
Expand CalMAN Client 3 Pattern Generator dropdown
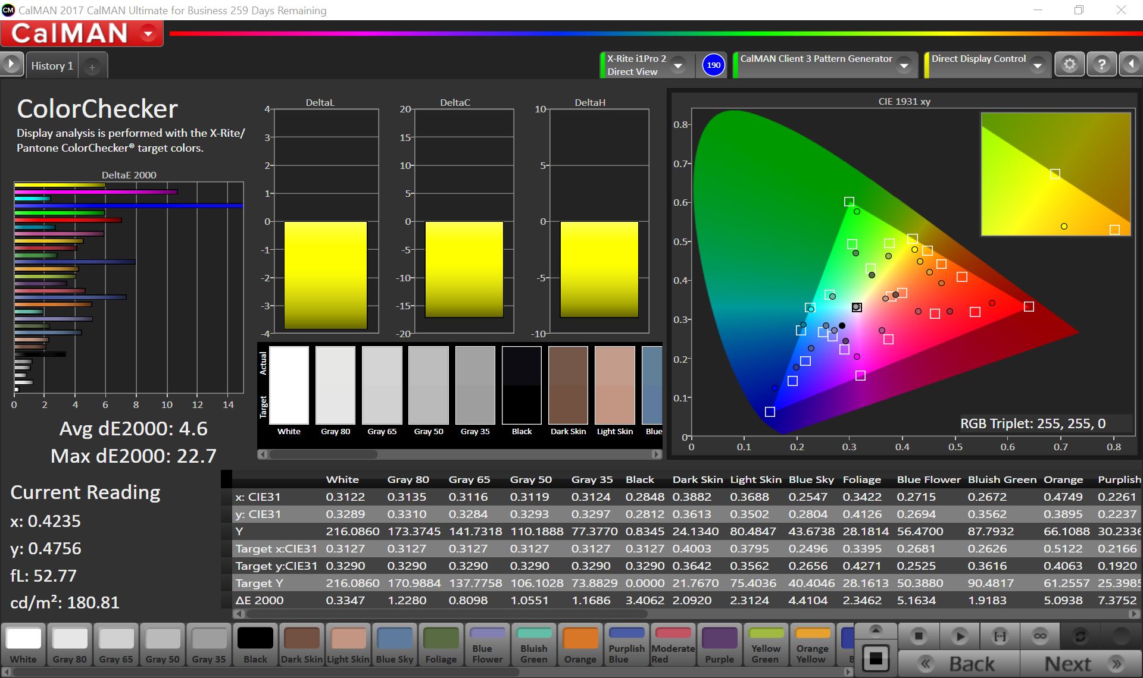(x=904, y=65)
